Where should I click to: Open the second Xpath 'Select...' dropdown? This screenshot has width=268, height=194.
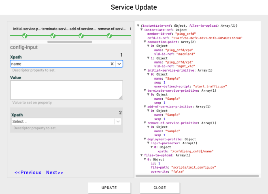(x=66, y=121)
